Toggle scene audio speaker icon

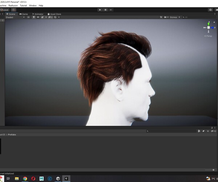[38, 17]
